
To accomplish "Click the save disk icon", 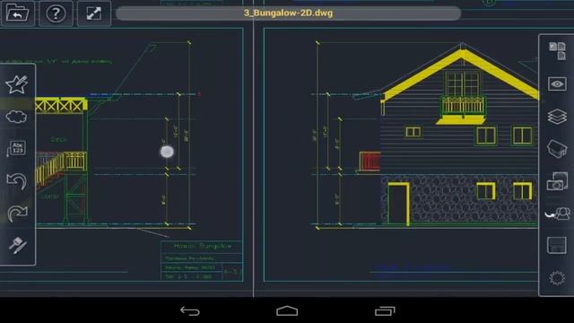I will 557,245.
